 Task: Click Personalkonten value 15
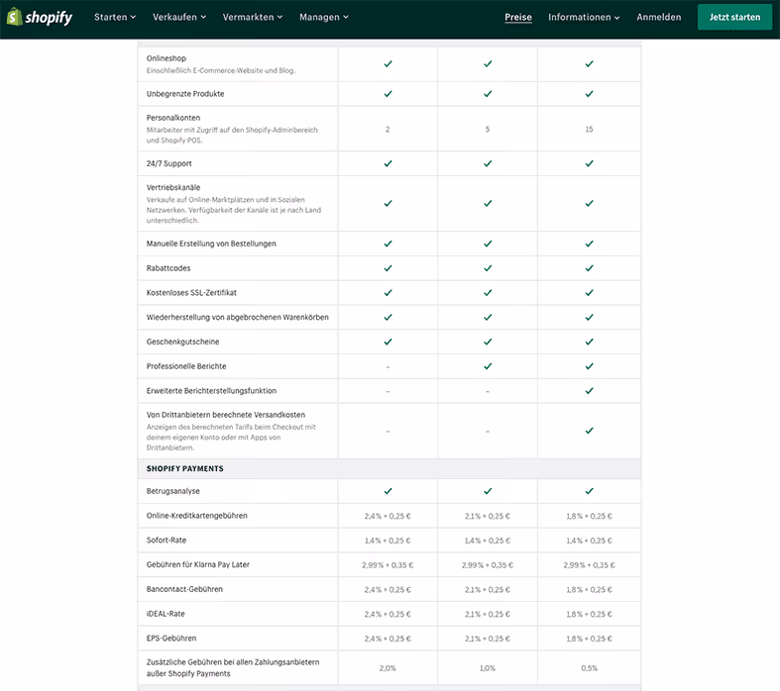pyautogui.click(x=589, y=129)
